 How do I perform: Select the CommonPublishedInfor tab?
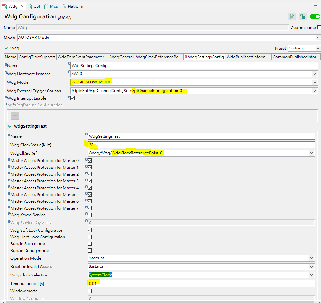(295, 57)
